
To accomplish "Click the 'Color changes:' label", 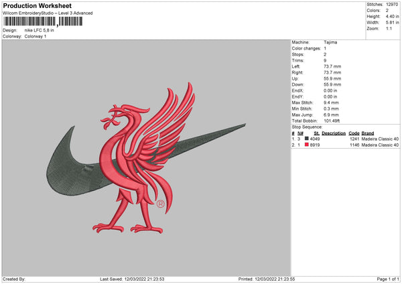I will click(306, 48).
